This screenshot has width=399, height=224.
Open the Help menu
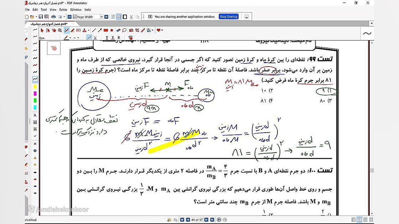[x=88, y=10]
